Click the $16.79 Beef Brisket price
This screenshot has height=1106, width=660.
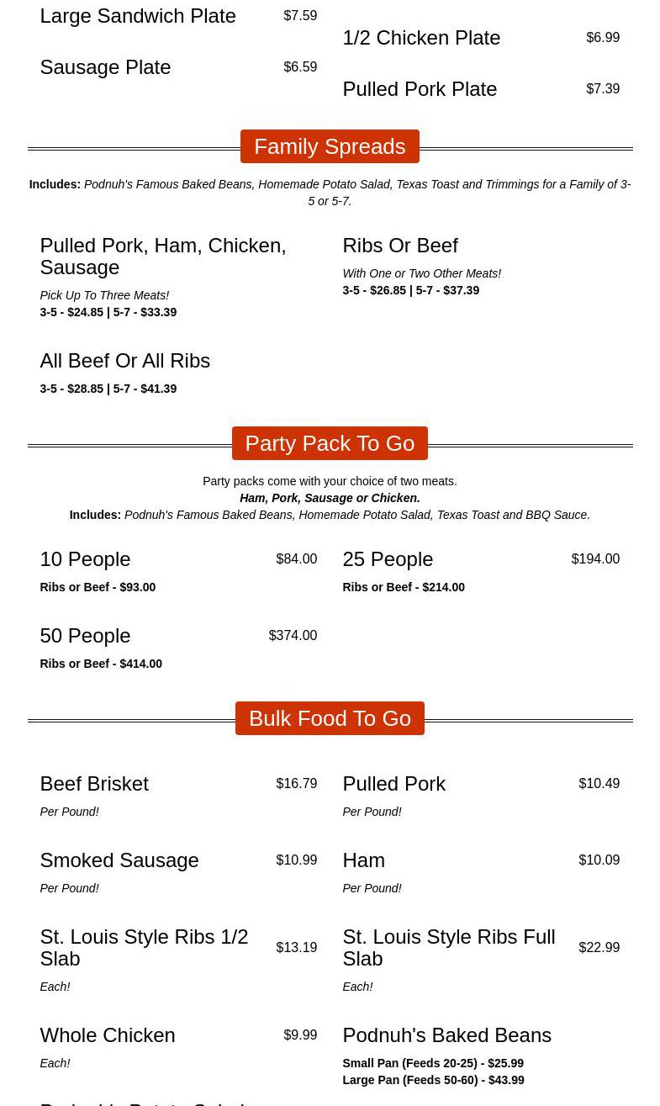297,784
